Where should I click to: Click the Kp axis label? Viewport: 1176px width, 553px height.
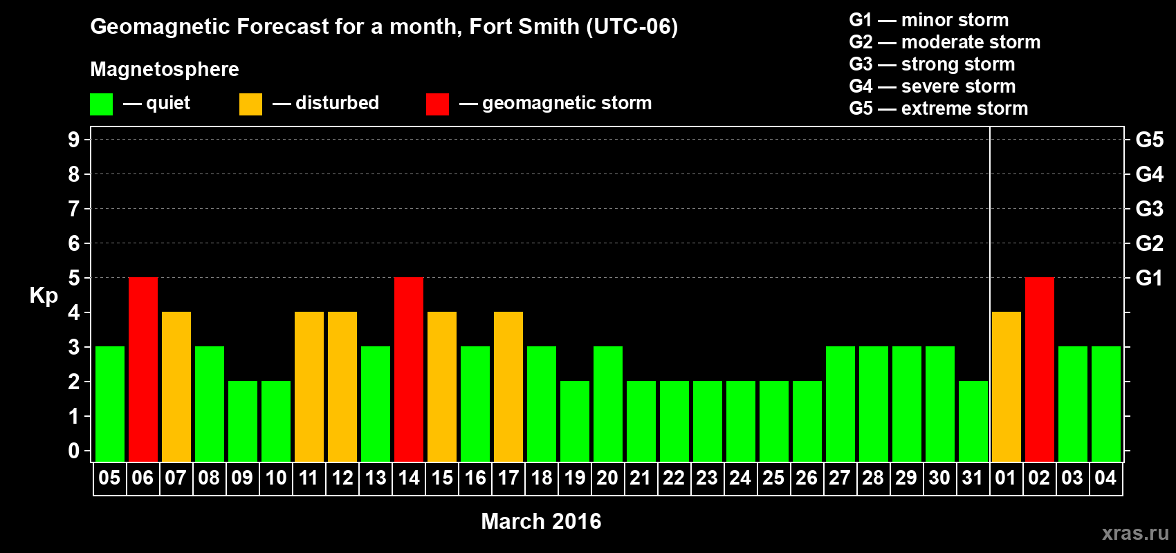point(44,296)
